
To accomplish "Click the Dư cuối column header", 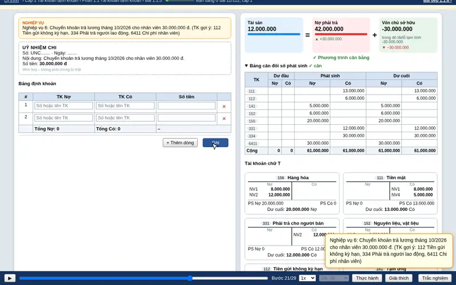I will coord(401,76).
